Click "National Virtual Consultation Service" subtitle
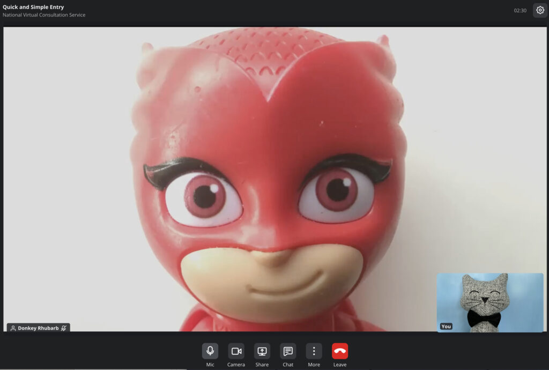The width and height of the screenshot is (549, 370). click(x=44, y=15)
